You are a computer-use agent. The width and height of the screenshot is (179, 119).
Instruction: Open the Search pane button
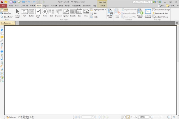(x=171, y=6)
